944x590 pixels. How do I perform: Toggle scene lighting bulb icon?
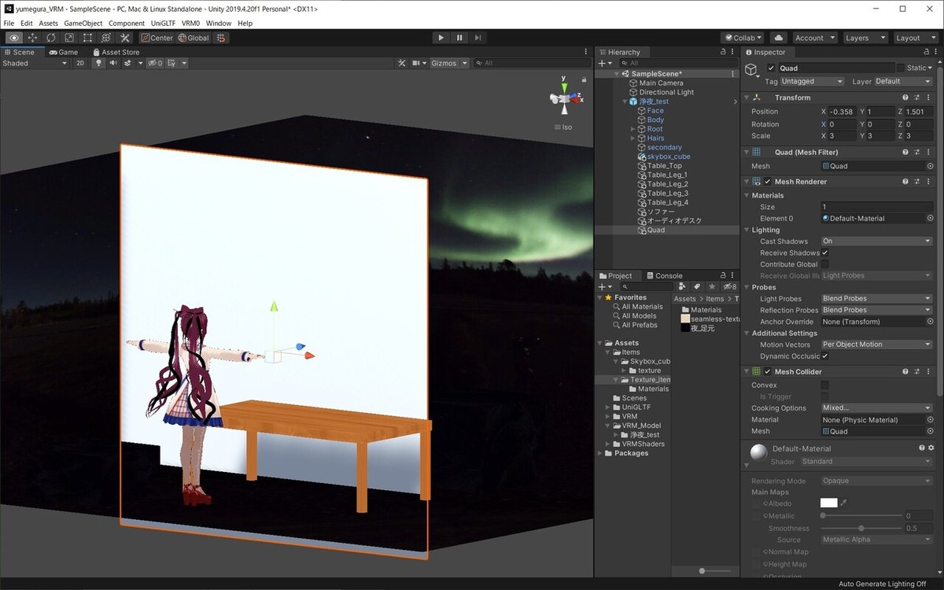[99, 63]
